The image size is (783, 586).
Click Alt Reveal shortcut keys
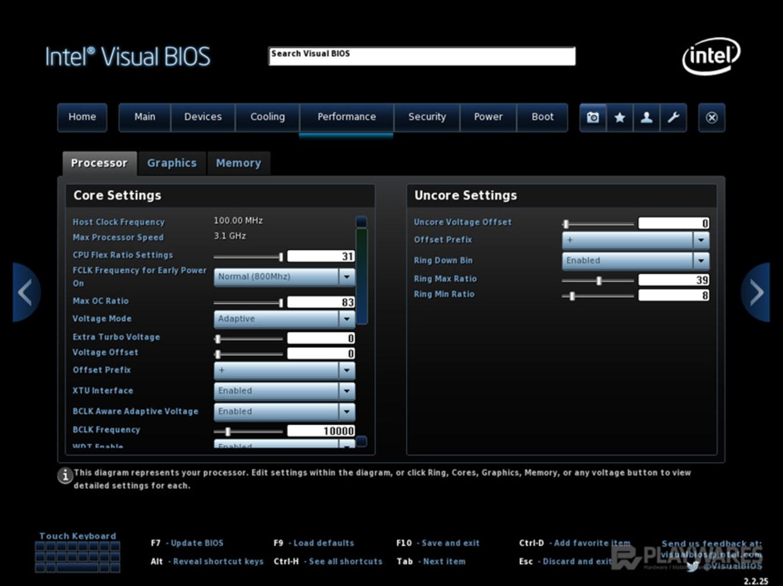click(x=207, y=561)
